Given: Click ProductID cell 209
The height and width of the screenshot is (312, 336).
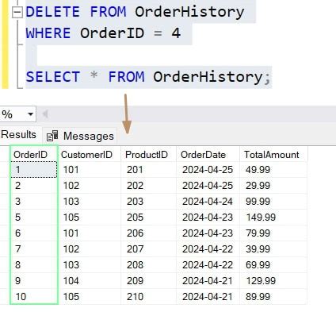Looking at the screenshot, I should (148, 281).
